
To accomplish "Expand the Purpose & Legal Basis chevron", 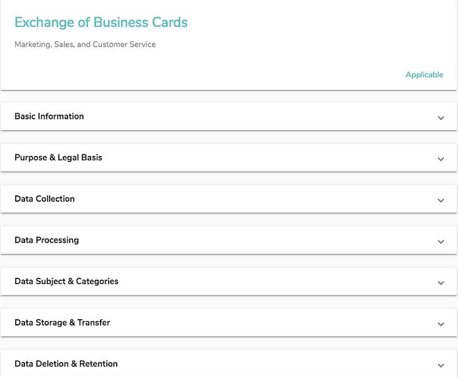I will (441, 159).
